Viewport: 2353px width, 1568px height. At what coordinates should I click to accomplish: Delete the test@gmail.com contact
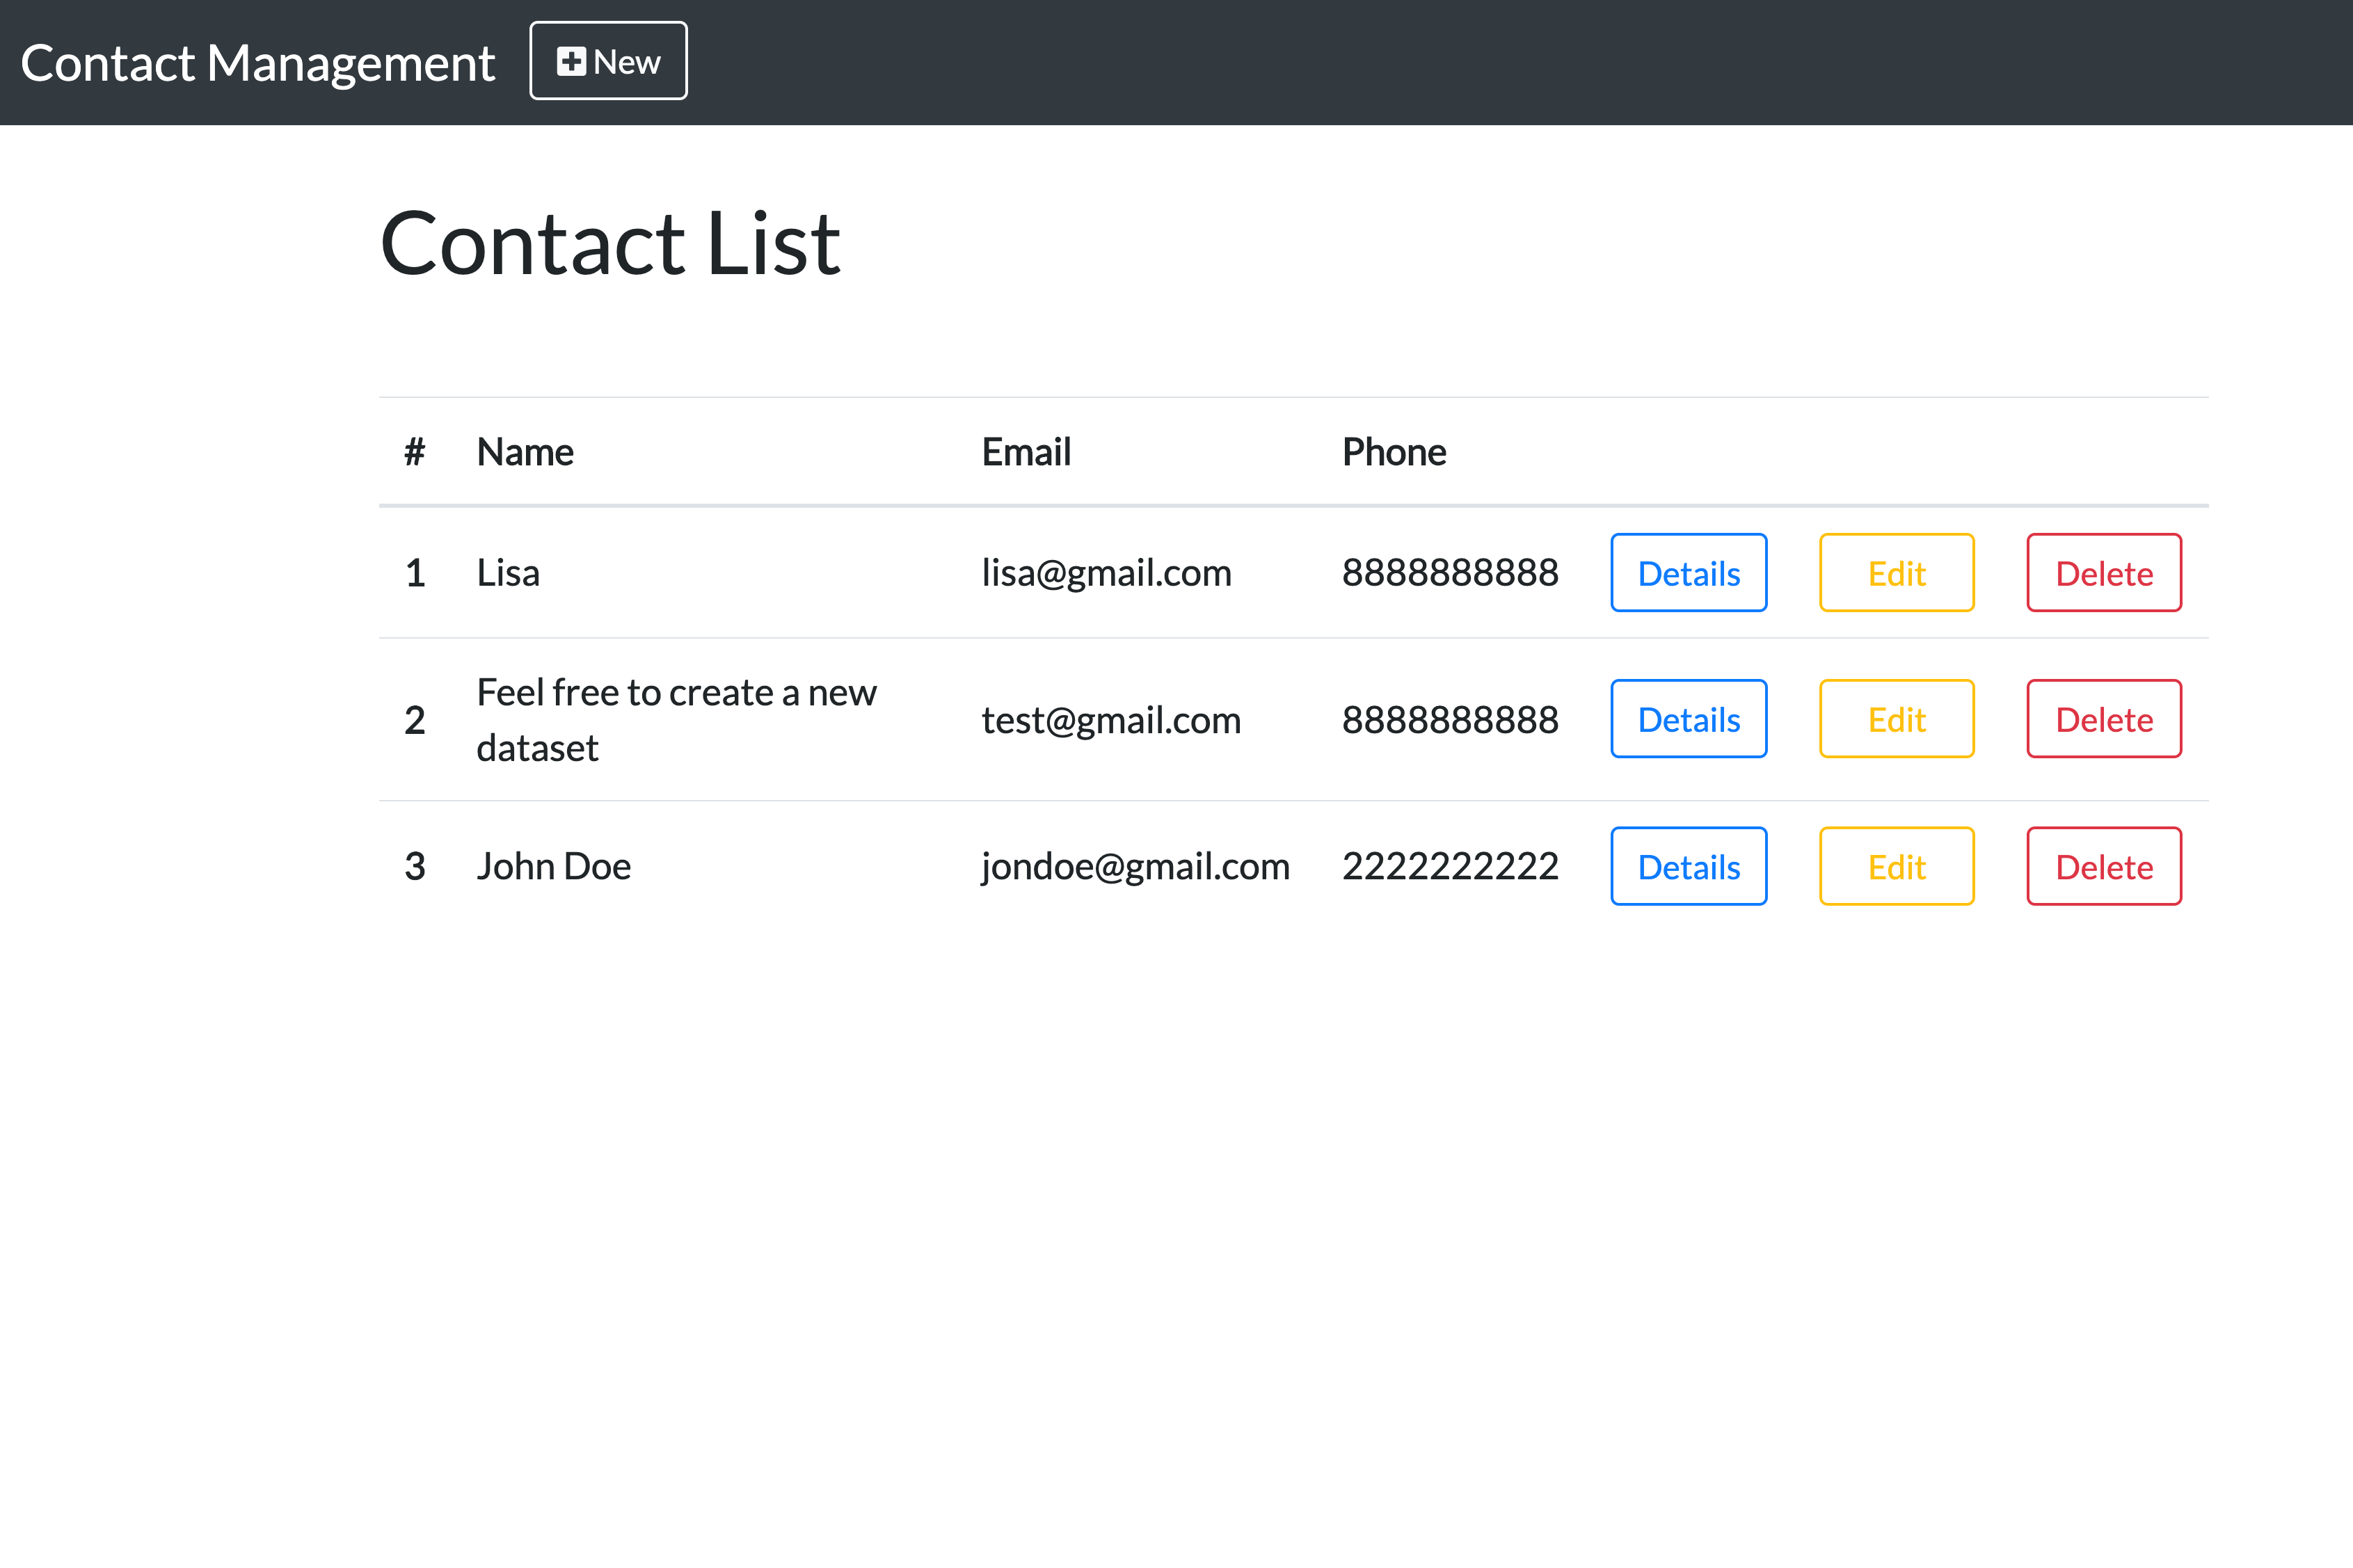2104,719
